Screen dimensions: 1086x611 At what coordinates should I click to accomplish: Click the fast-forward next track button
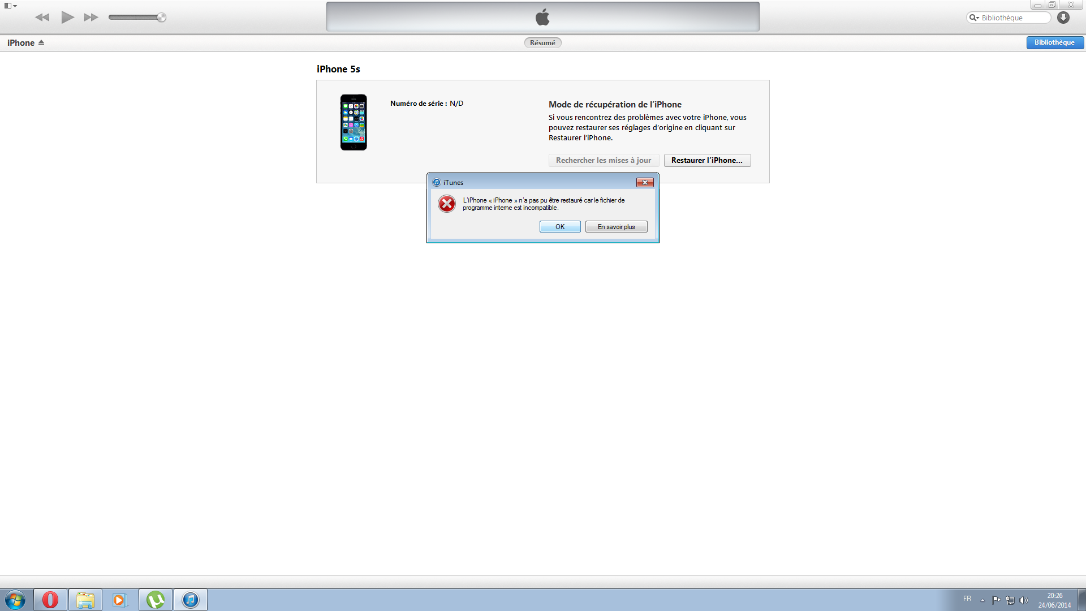point(91,18)
